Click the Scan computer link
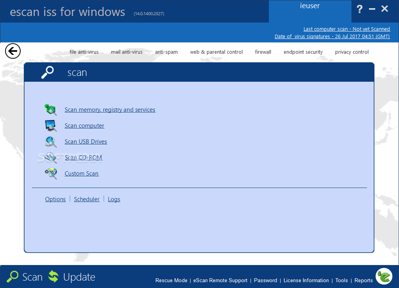 [85, 126]
